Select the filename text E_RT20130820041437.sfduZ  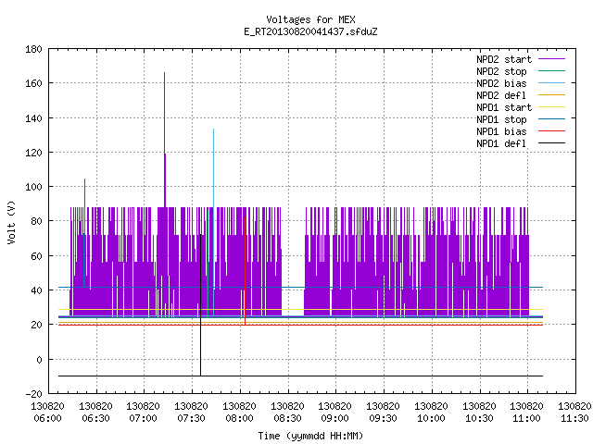click(310, 31)
